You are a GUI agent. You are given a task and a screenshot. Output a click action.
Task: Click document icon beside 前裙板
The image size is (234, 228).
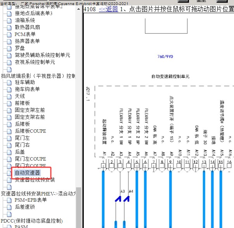pos(9,103)
